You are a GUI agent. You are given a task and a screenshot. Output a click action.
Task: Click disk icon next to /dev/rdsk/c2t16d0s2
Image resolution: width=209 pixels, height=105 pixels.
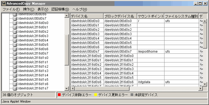15,32
